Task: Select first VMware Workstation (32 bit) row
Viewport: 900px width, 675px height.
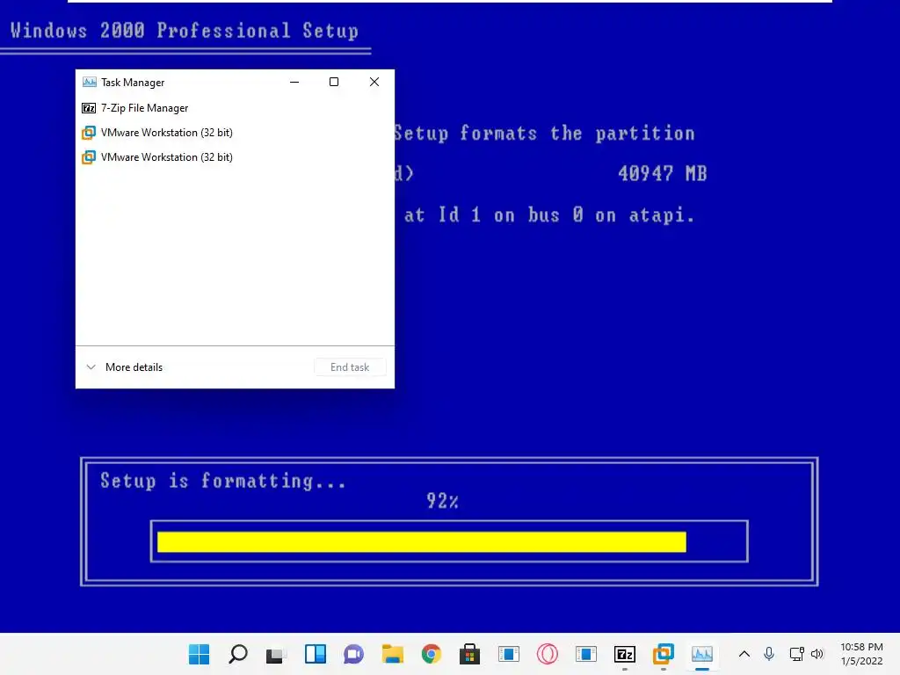Action: tap(235, 133)
